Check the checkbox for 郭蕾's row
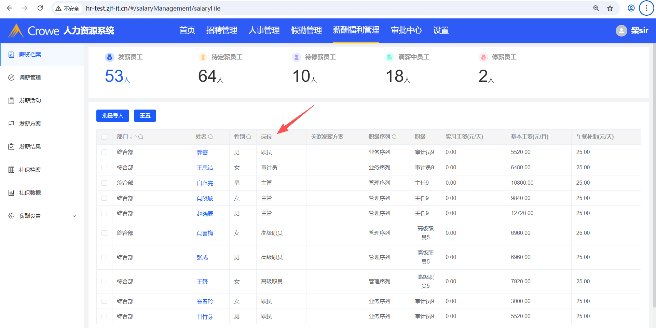The image size is (656, 328). tap(104, 152)
